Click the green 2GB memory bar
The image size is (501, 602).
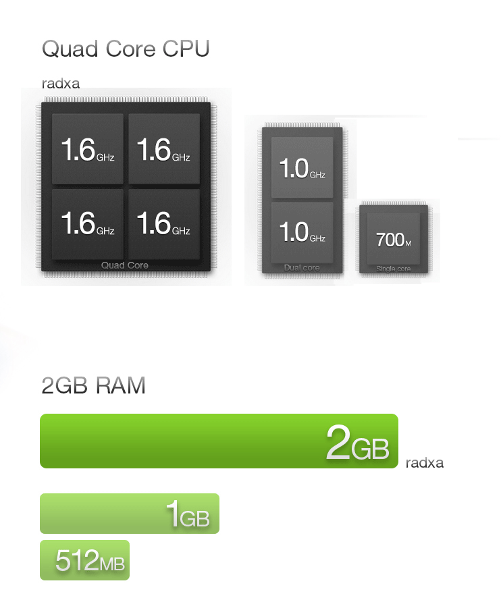click(219, 441)
